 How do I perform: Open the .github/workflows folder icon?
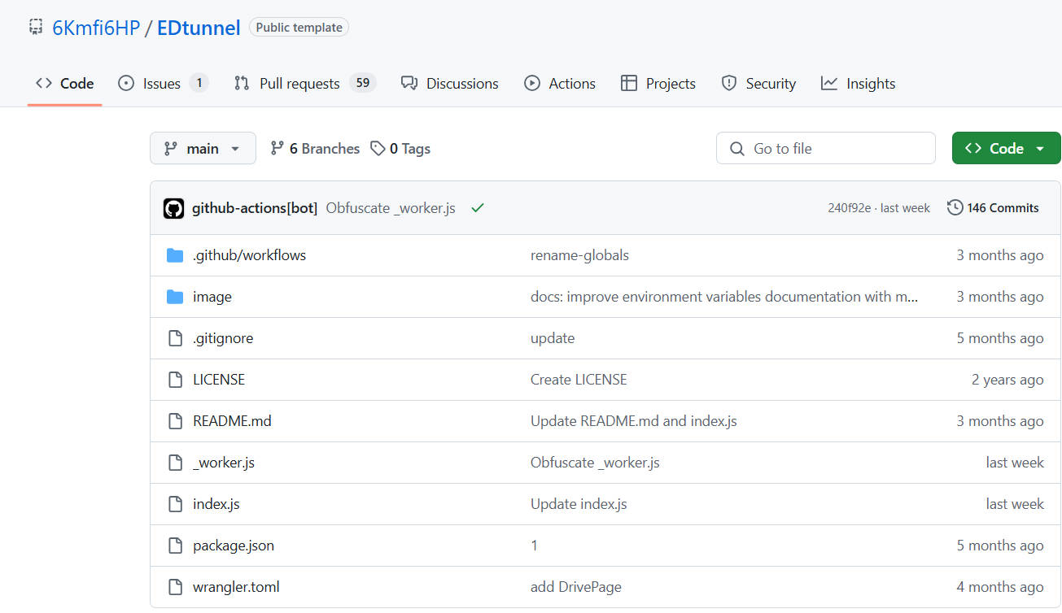pyautogui.click(x=175, y=255)
